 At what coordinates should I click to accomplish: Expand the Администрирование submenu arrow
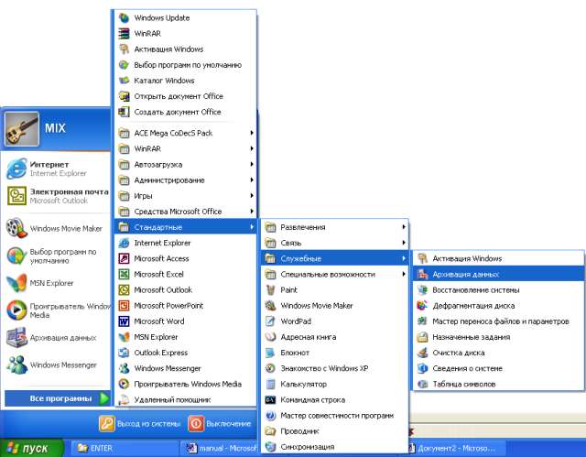tap(252, 180)
